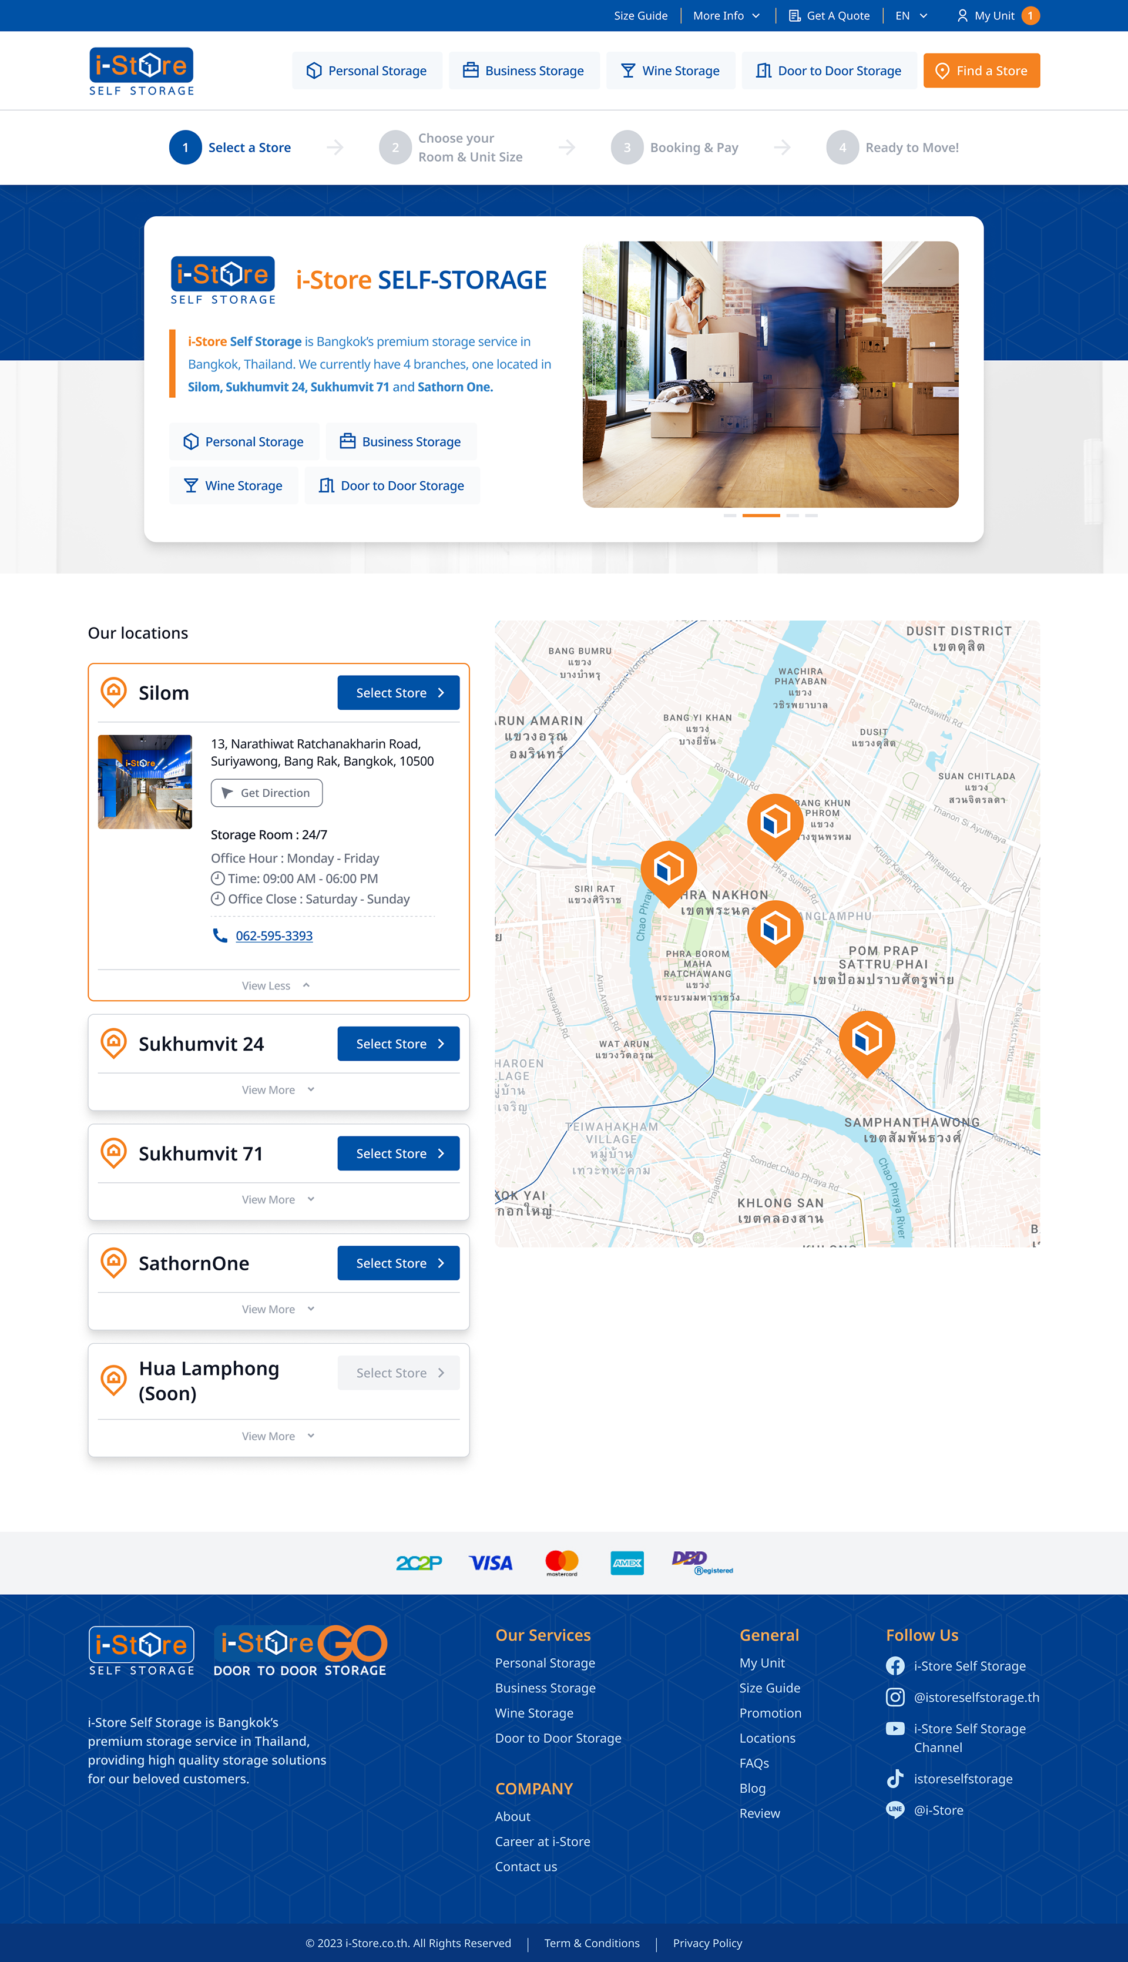Screen dimensions: 1128x1962
Task: Click the footer i-Store Self Storage logo
Action: 142,1651
